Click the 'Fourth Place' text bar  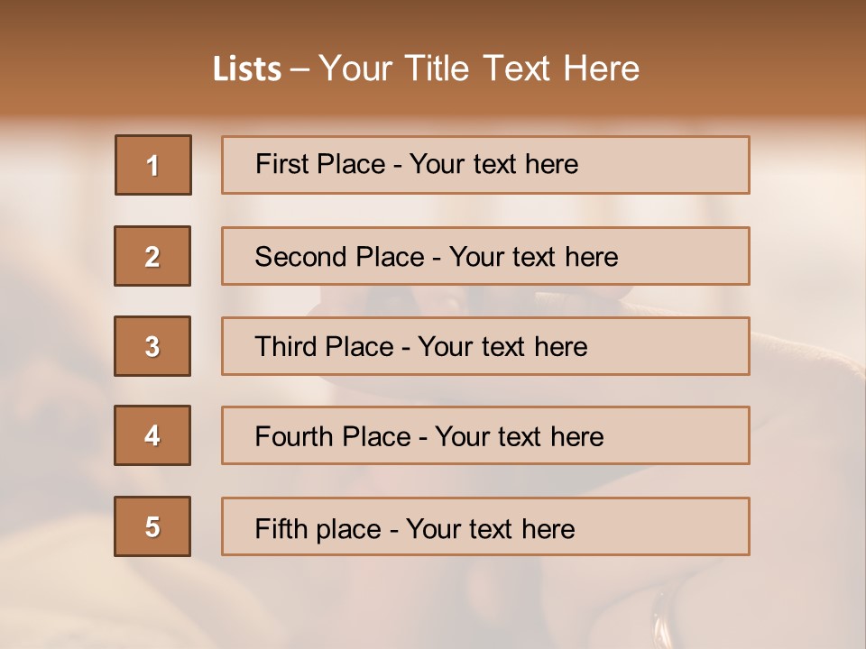coord(485,435)
